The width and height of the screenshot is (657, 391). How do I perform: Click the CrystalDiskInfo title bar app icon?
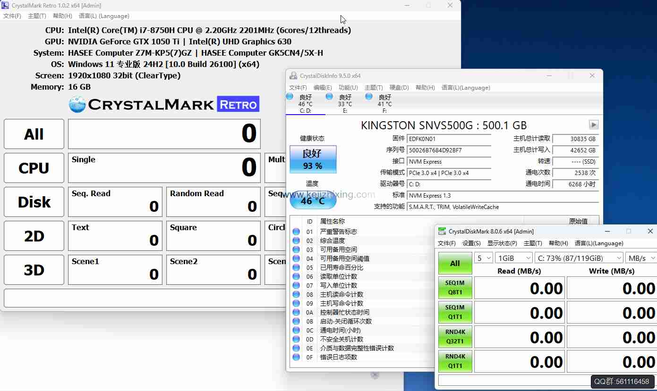coord(293,76)
